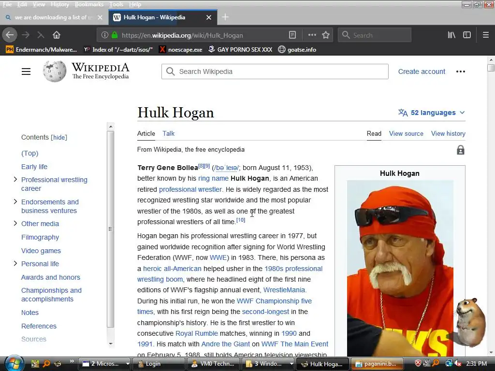The height and width of the screenshot is (371, 495).
Task: Open the View source tab
Action: click(406, 133)
